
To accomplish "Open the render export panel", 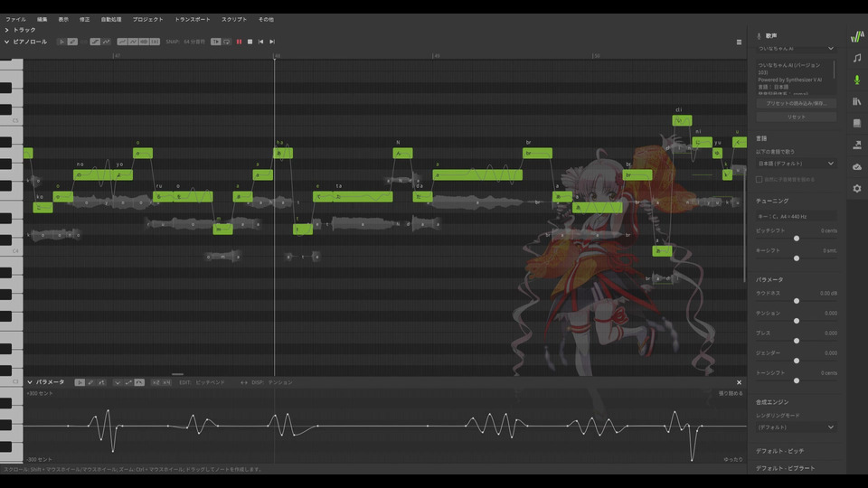I will pyautogui.click(x=857, y=145).
